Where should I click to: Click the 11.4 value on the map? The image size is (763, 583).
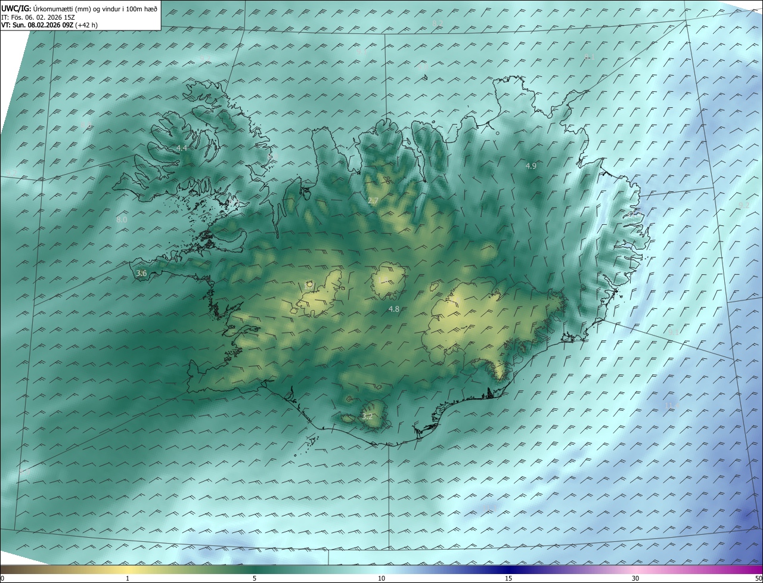point(672,406)
